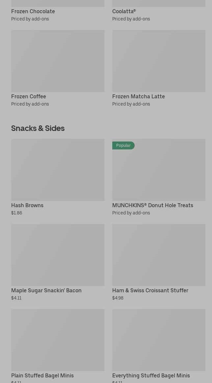Viewport: 212px width, 383px height.
Task: Click the Snacks & Sides section heading
Action: 38,128
